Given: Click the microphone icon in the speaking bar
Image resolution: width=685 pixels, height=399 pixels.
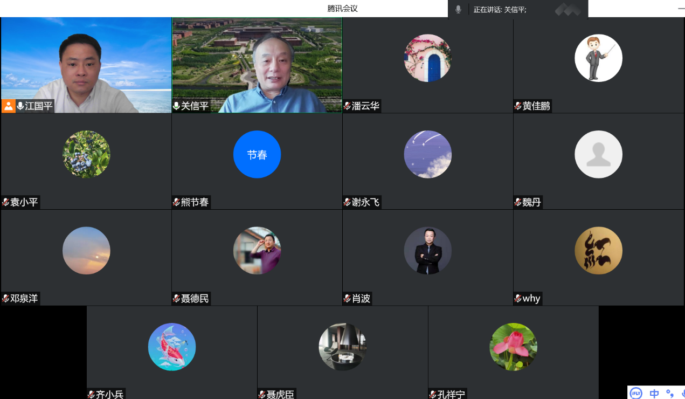Looking at the screenshot, I should tap(458, 9).
